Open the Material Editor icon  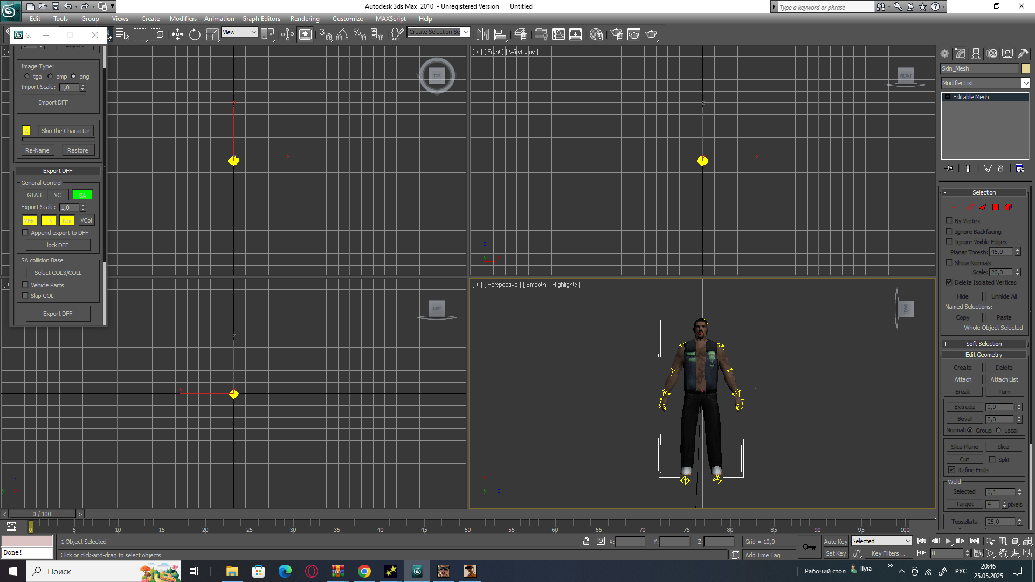click(596, 34)
